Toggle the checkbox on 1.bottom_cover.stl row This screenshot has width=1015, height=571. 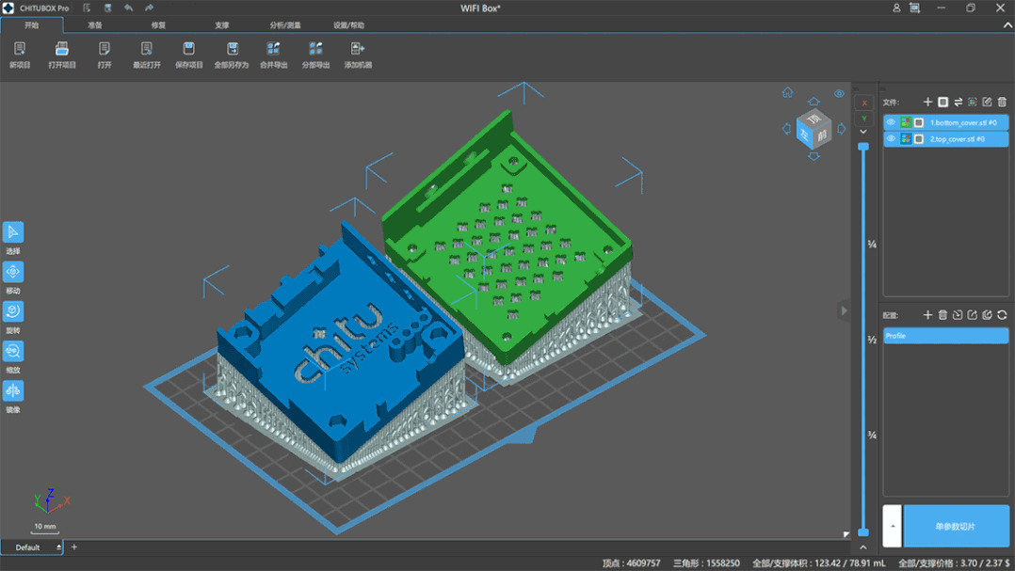click(919, 122)
